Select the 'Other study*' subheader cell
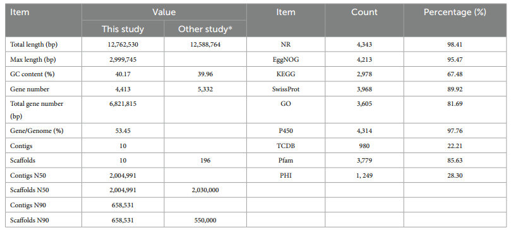 coord(205,29)
